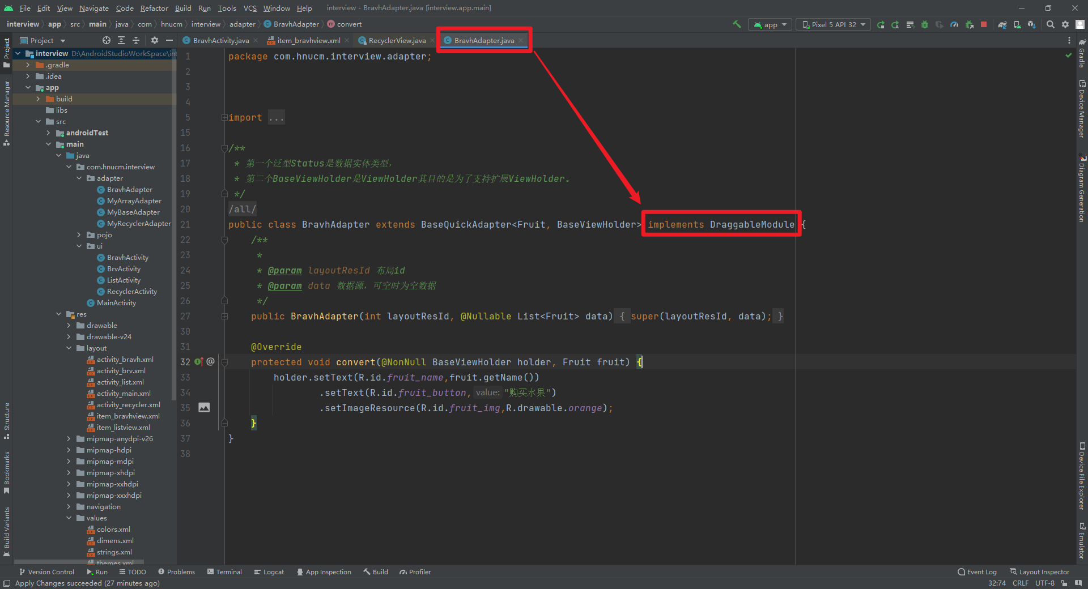
Task: Open the Terminal tool window
Action: coord(224,572)
